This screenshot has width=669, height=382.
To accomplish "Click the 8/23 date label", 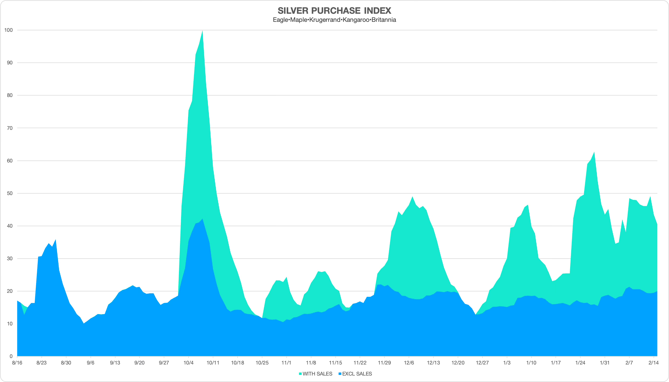I will [41, 363].
